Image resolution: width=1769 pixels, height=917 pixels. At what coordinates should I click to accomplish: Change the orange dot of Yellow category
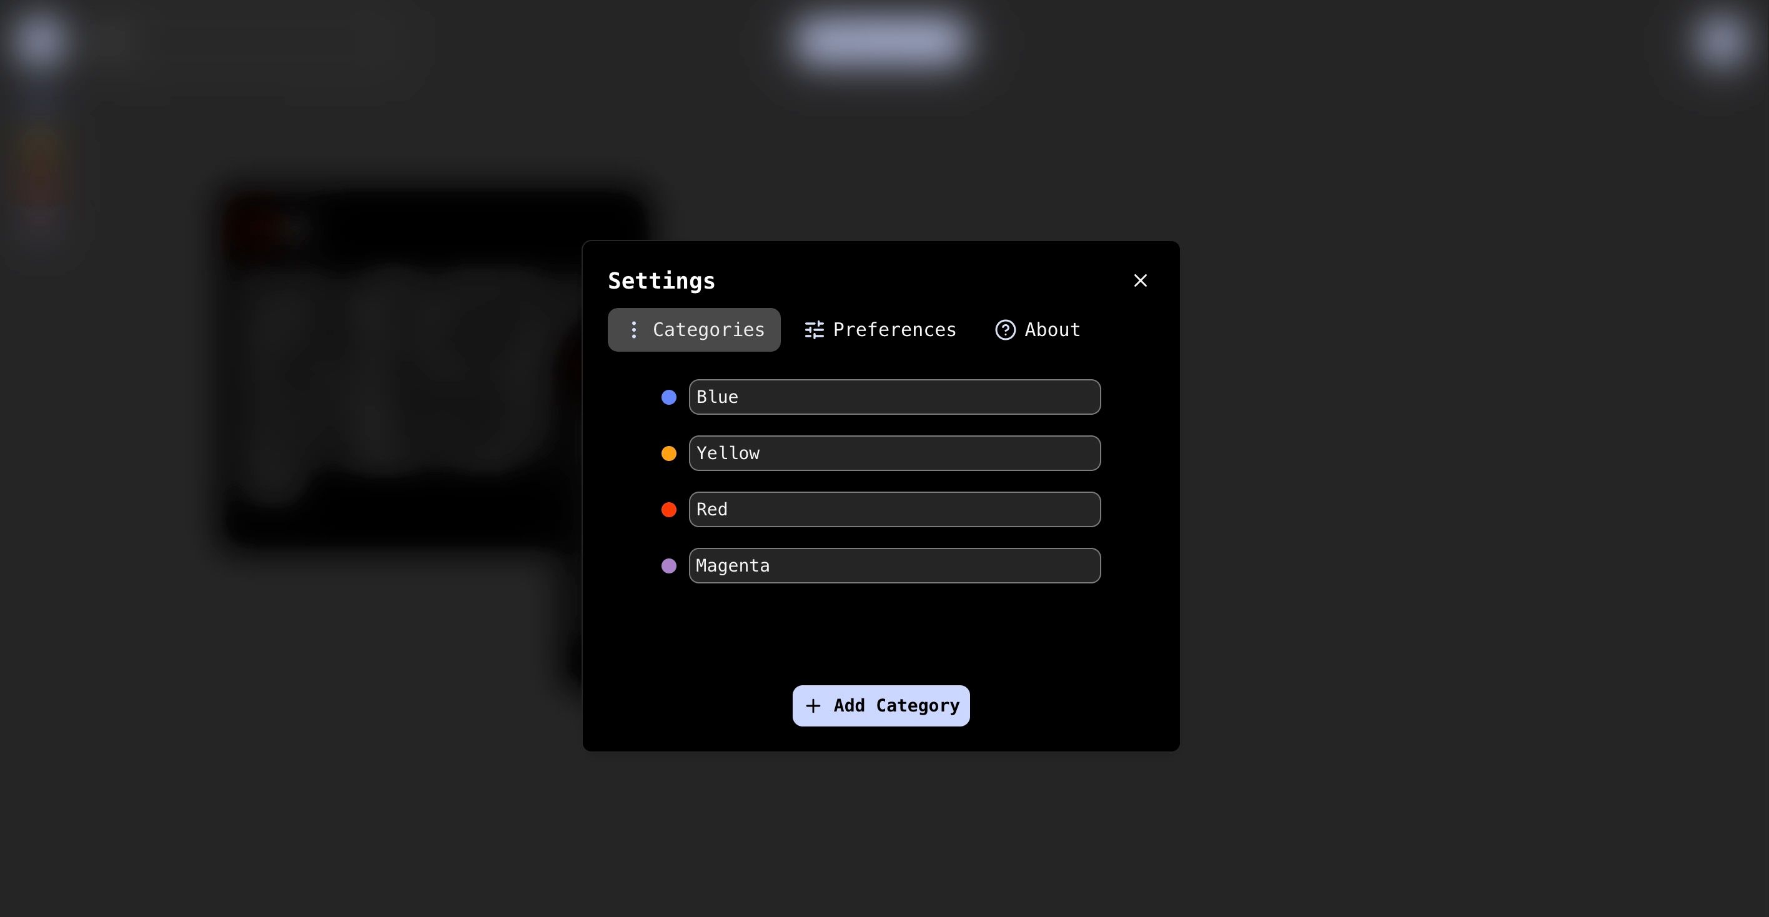point(669,454)
